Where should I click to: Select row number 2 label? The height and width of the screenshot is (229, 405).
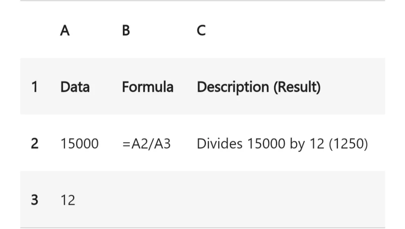click(35, 143)
